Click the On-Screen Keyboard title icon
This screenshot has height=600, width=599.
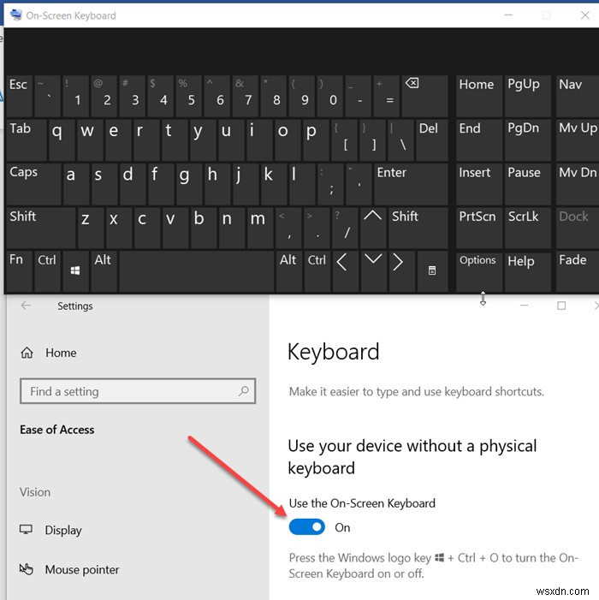(16, 15)
